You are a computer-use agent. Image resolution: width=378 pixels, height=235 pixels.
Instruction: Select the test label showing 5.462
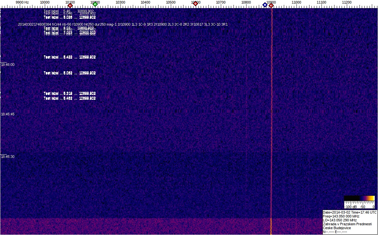[69, 98]
